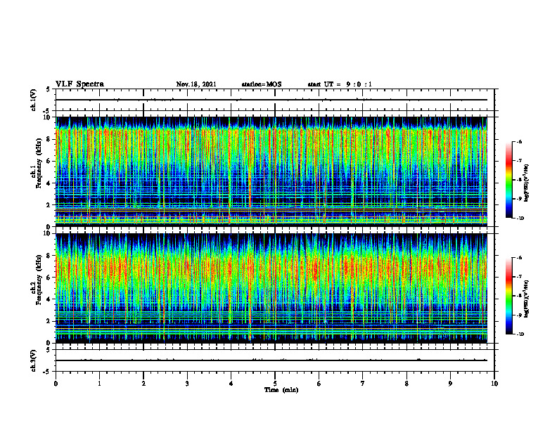Select the ch.1 color bar "log(PSD)" label
Screen dimensions: 557x430
[x=527, y=183]
